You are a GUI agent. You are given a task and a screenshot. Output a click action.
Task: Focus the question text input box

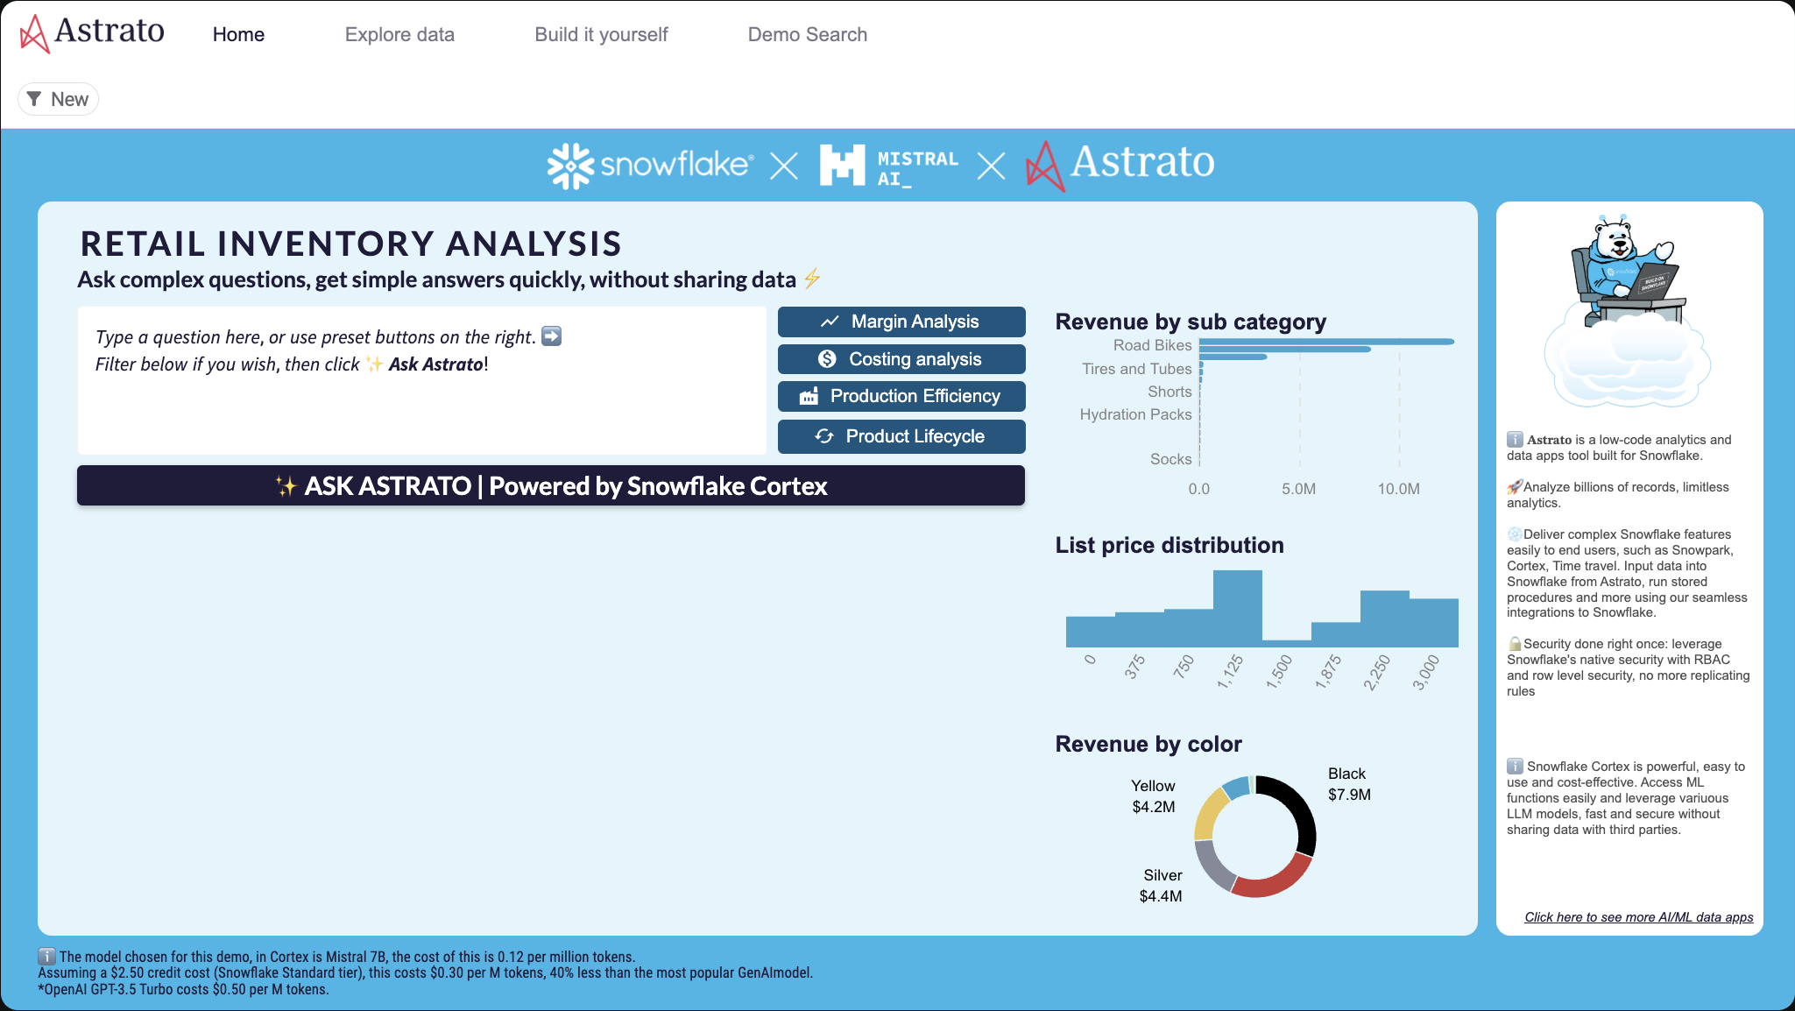click(x=422, y=380)
